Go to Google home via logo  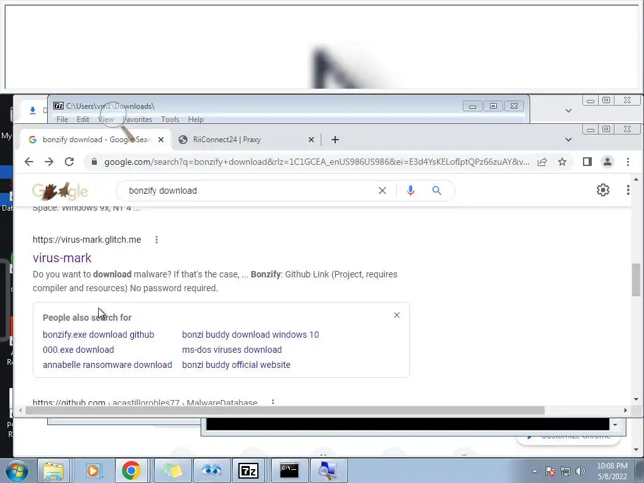coord(60,191)
